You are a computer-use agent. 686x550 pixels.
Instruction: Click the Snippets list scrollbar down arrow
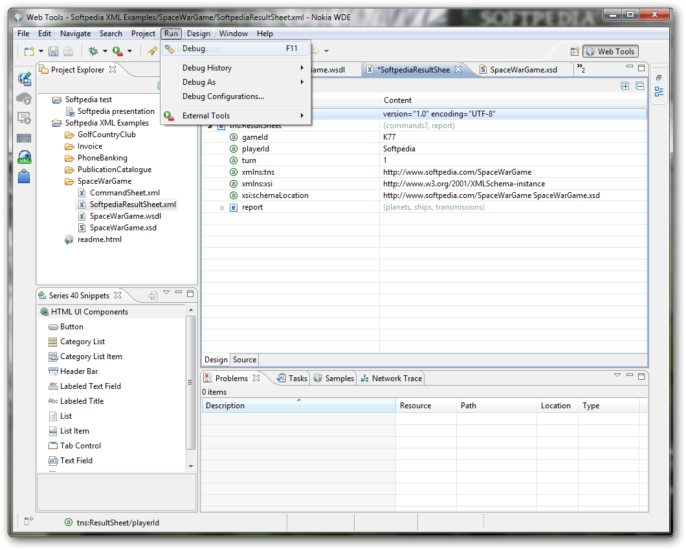[191, 467]
